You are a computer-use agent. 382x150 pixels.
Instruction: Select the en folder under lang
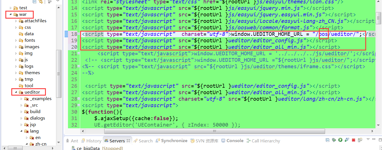pos(38,138)
